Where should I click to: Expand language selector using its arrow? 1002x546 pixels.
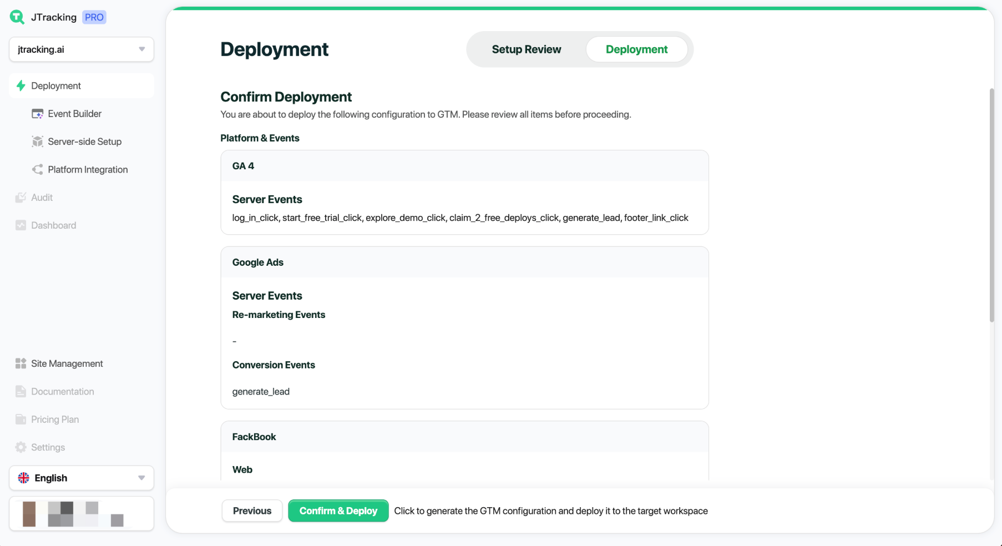(141, 478)
